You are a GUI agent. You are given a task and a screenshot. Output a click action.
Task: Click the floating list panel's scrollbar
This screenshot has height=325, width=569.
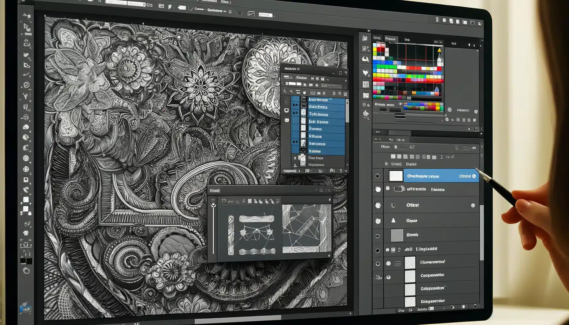click(x=347, y=111)
